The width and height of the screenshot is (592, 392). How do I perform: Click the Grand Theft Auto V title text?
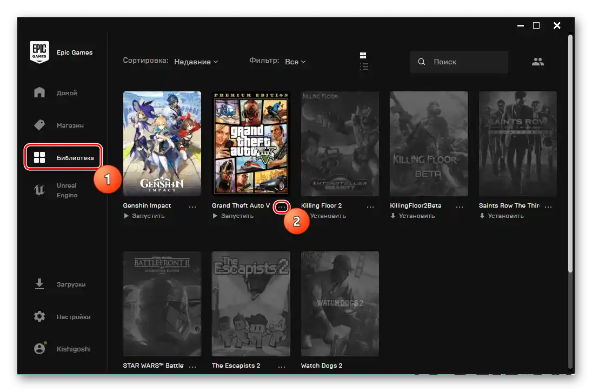pos(241,205)
